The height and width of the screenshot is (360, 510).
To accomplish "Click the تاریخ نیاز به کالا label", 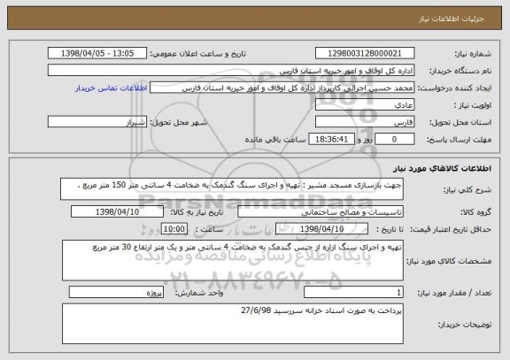I will pos(197,212).
